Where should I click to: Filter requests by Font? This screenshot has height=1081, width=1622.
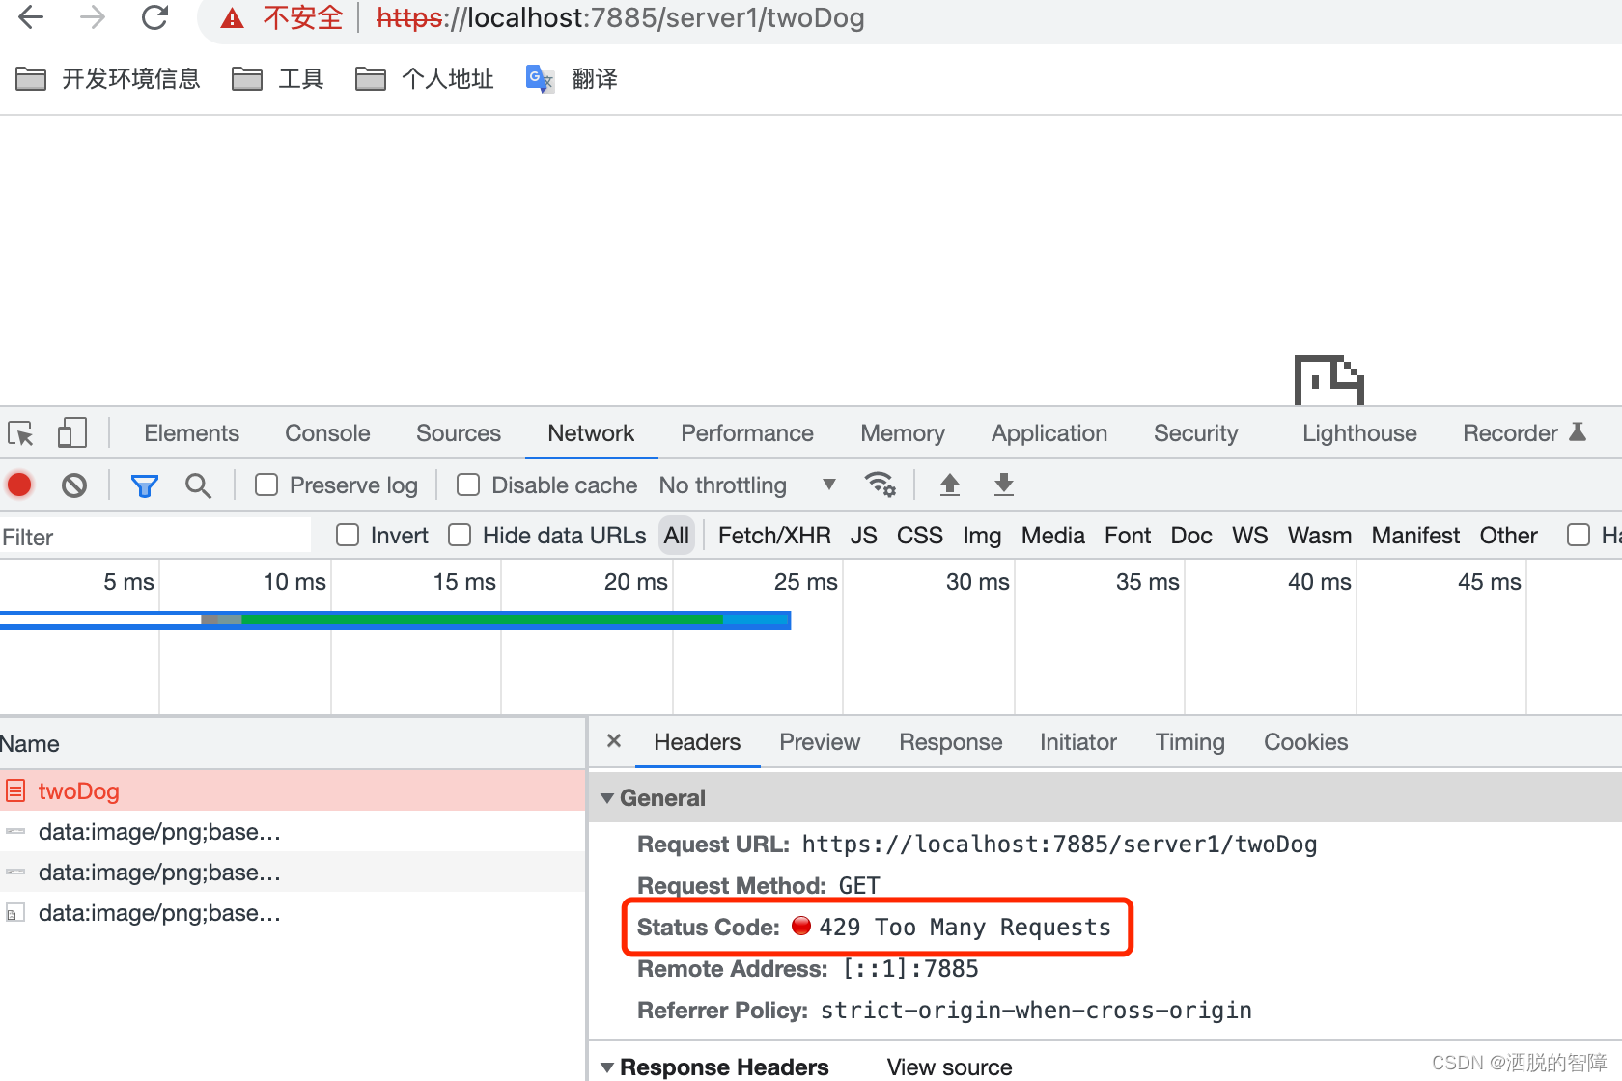(x=1128, y=535)
